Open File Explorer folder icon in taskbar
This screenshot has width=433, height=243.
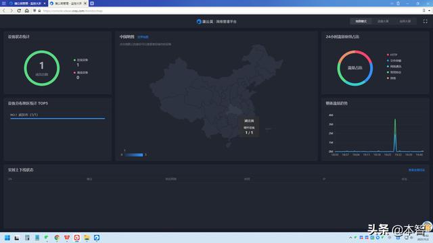click(87, 238)
